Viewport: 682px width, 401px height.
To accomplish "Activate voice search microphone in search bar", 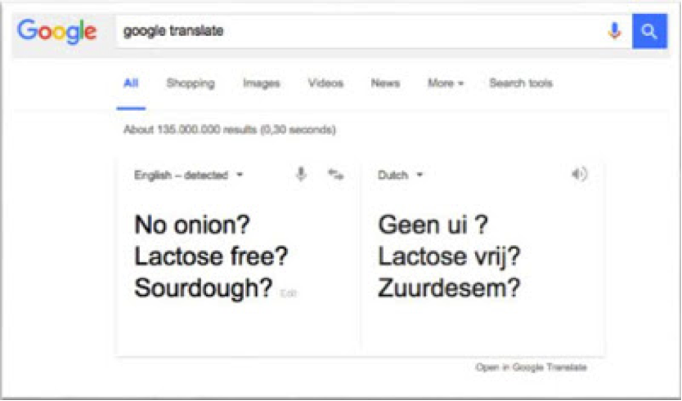I will click(614, 31).
